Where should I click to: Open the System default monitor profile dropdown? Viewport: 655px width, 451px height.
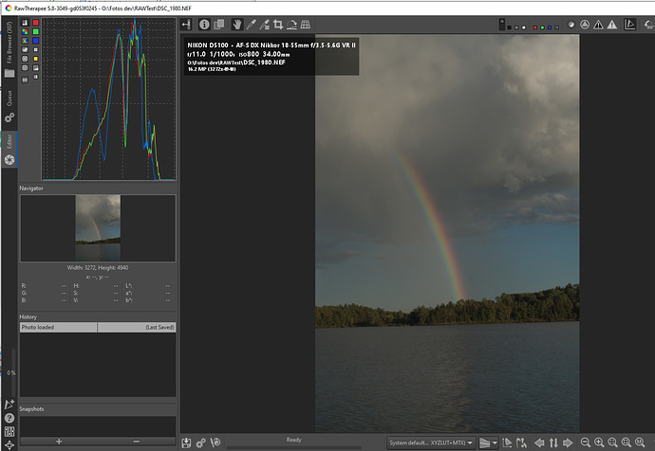pyautogui.click(x=431, y=442)
